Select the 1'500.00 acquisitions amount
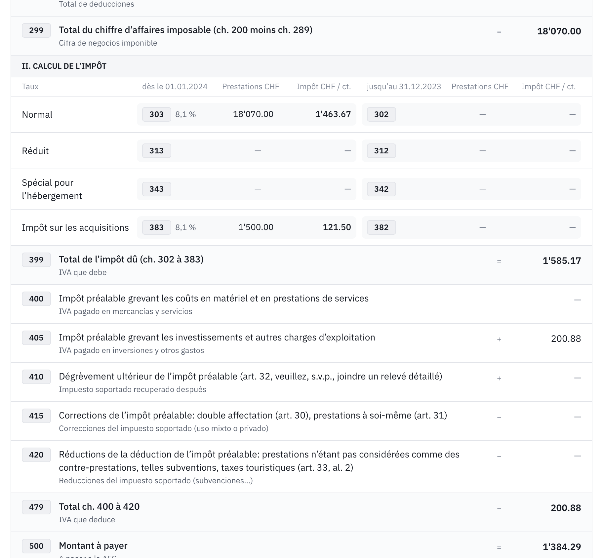 (256, 227)
